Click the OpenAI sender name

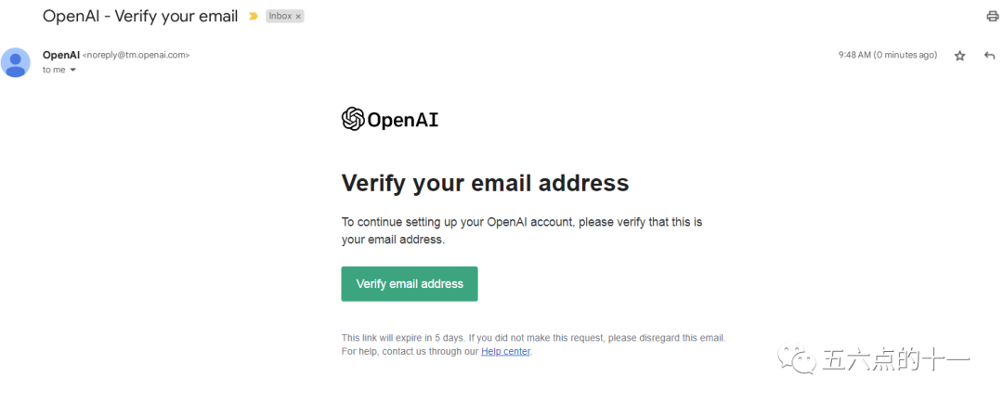tap(61, 55)
